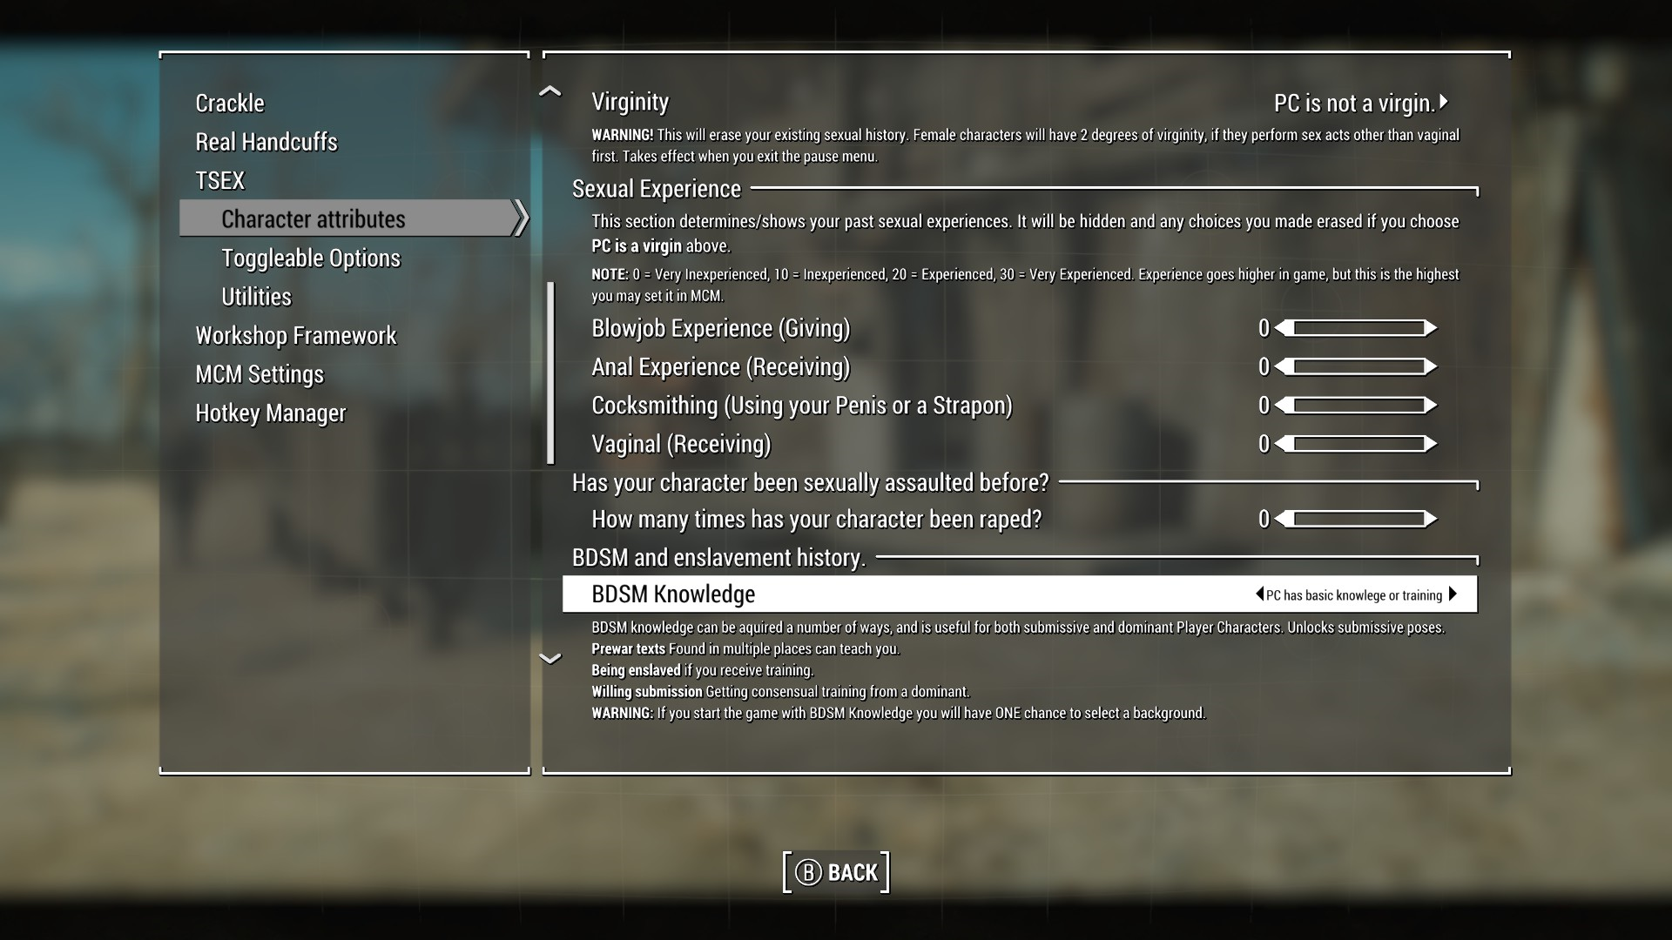
Task: Click the settings panel scrollbar thumb
Action: pos(550,373)
